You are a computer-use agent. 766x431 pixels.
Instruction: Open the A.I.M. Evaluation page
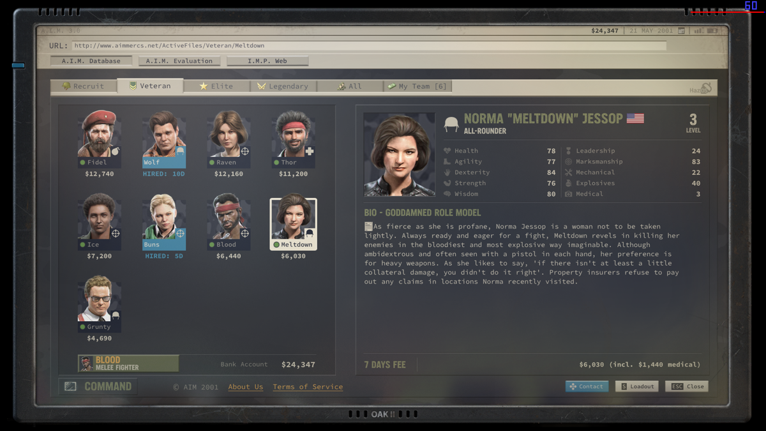[179, 61]
